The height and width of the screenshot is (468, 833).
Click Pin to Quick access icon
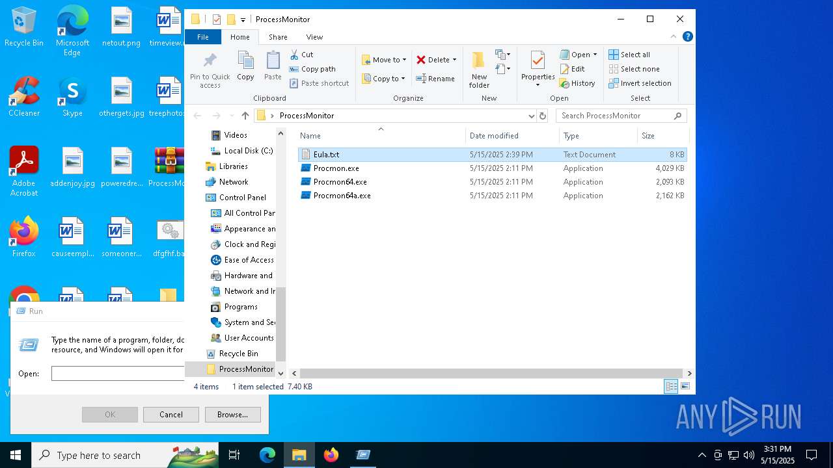[210, 61]
